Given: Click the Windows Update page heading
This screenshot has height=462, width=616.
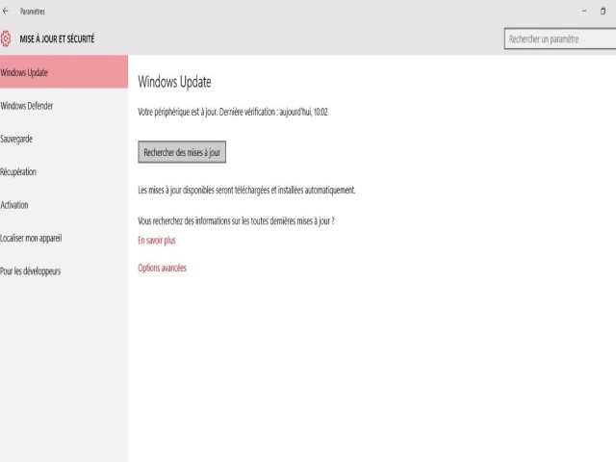Looking at the screenshot, I should tap(174, 82).
